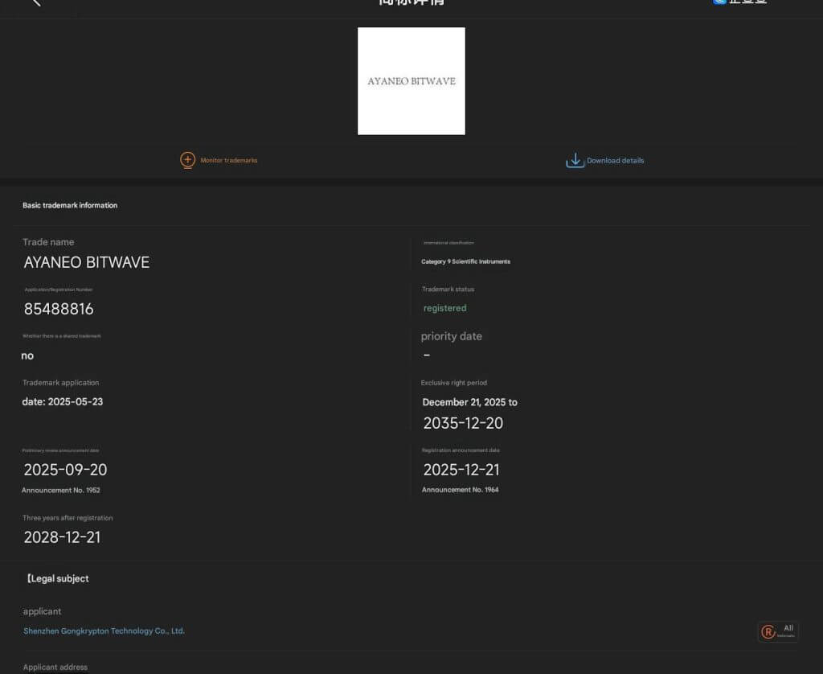Click the Legal subject section heading
This screenshot has height=674, width=823.
tap(57, 578)
